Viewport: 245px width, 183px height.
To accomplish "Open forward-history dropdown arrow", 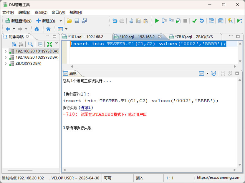I will (26, 29).
